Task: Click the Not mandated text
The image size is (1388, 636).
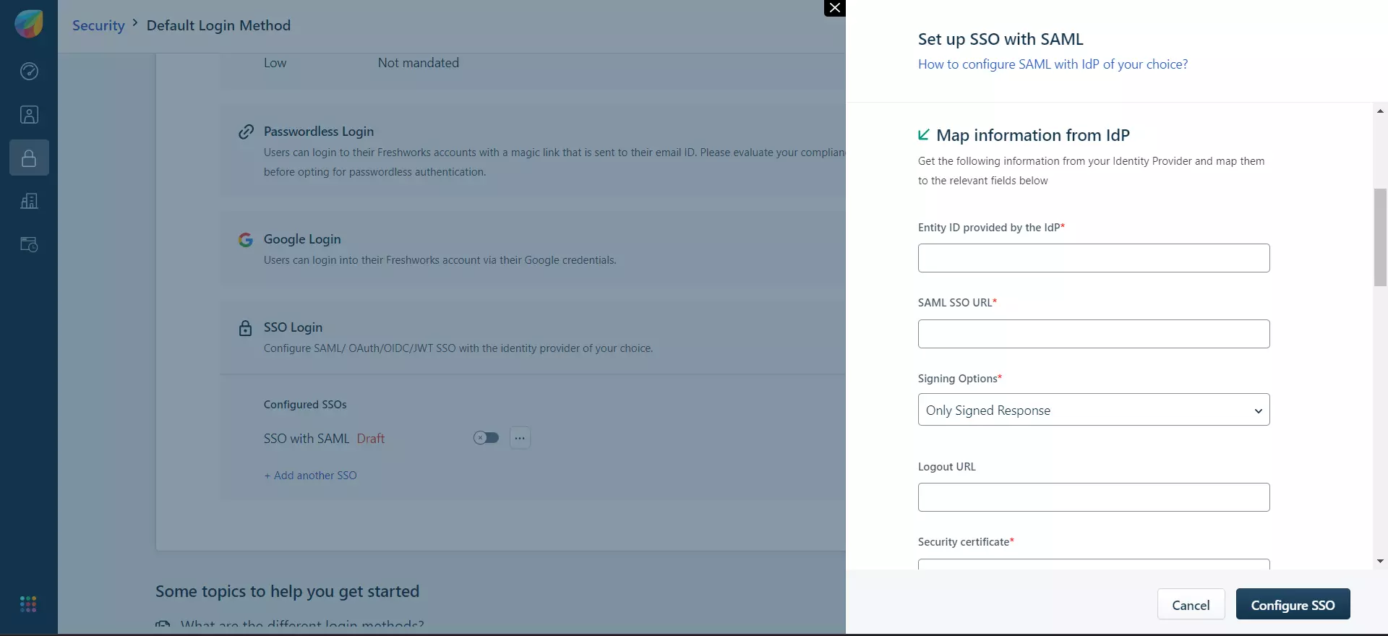Action: coord(419,63)
